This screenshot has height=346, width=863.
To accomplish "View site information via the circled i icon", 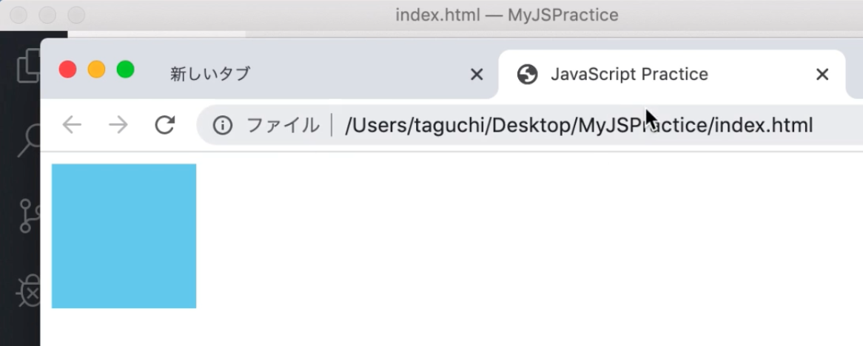I will point(223,125).
